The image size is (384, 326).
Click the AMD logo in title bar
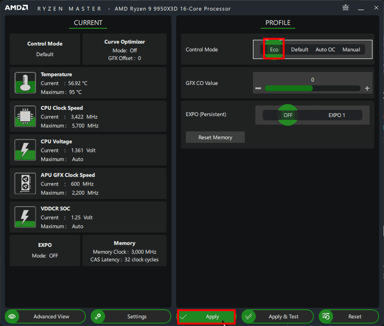point(16,8)
